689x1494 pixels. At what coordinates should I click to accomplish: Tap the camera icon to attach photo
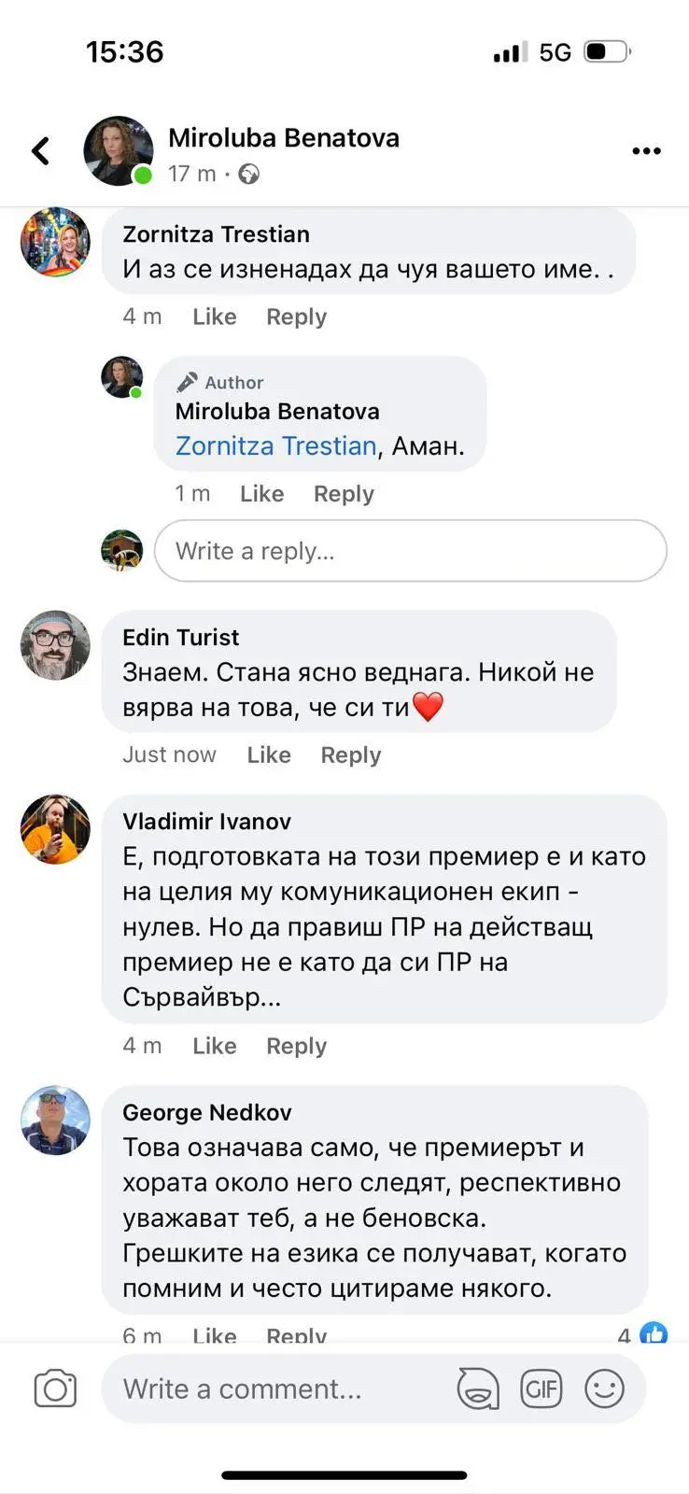pyautogui.click(x=55, y=1388)
